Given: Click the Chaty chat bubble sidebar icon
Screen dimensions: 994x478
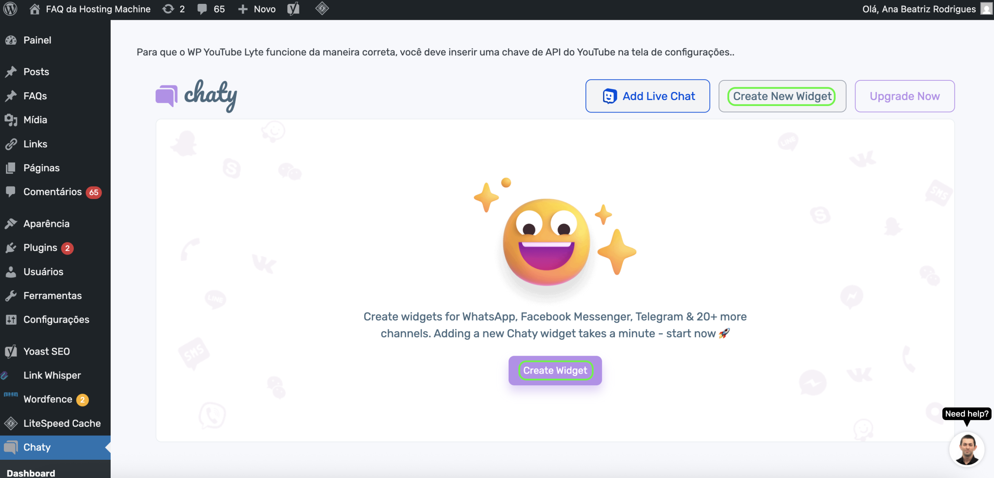Looking at the screenshot, I should pos(11,447).
